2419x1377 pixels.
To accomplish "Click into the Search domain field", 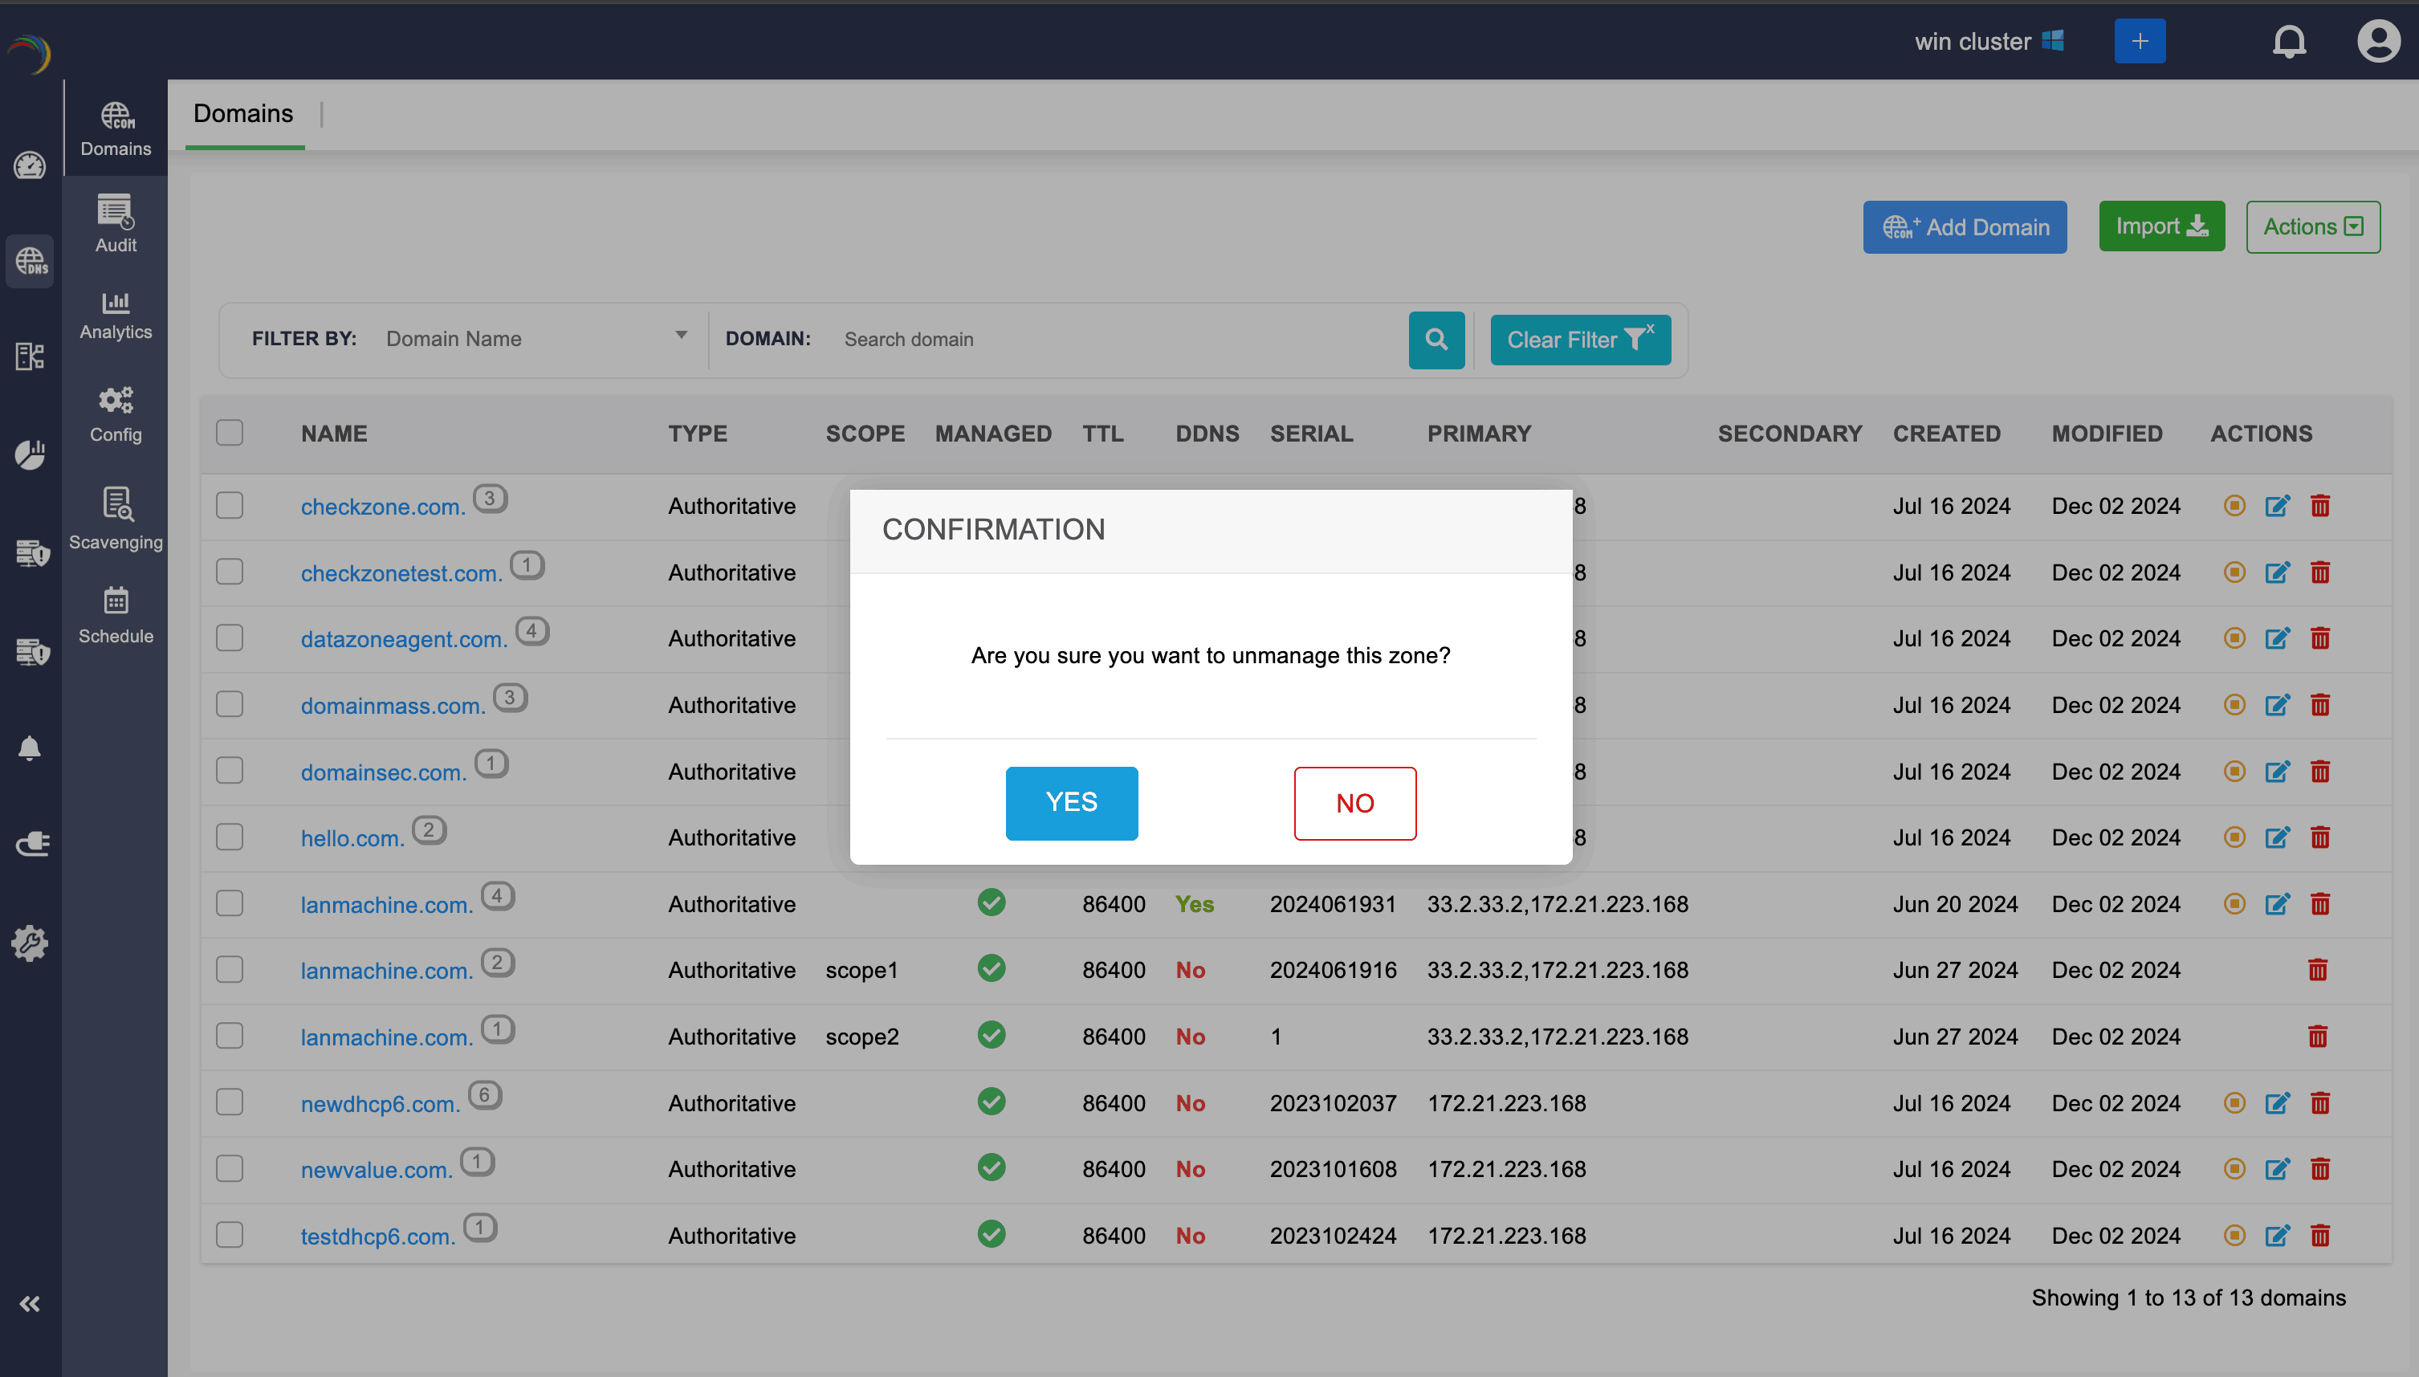I will 1116,340.
